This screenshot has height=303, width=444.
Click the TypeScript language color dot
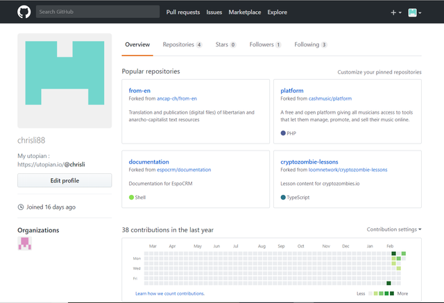point(283,197)
